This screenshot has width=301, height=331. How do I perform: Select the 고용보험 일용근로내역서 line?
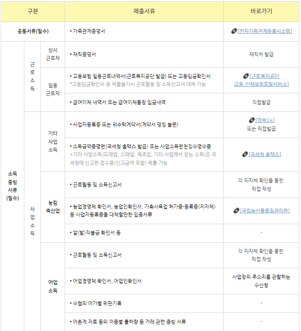[140, 76]
